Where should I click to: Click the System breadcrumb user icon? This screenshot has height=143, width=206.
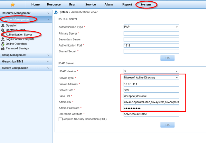point(56,12)
